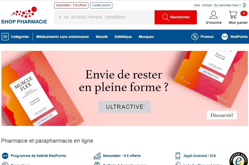Open the Beauté menu item
Screen dimensions: 249x165
pos(102,37)
